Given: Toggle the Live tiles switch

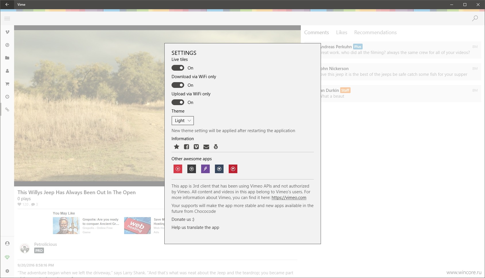Looking at the screenshot, I should tap(178, 68).
